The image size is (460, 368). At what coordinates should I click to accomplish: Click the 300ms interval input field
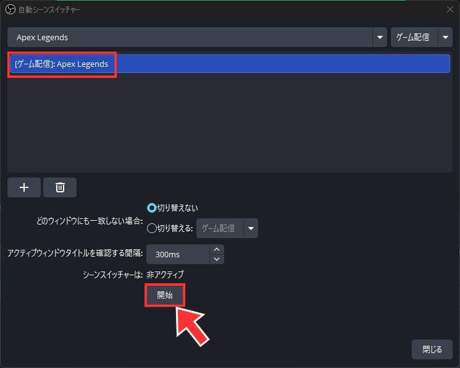[x=178, y=254]
